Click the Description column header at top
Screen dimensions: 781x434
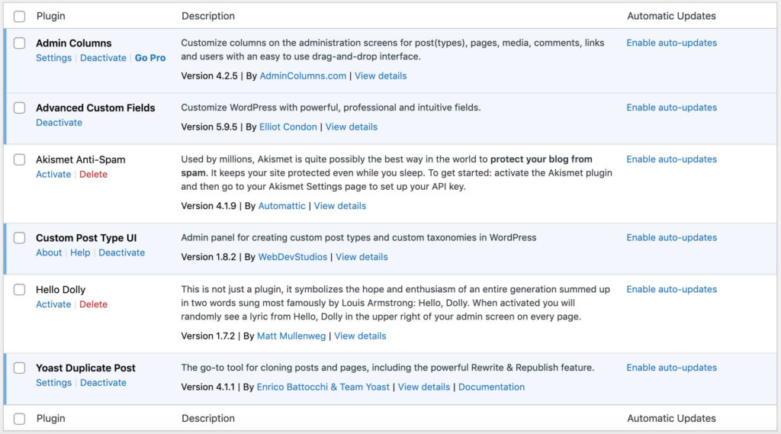coord(208,16)
